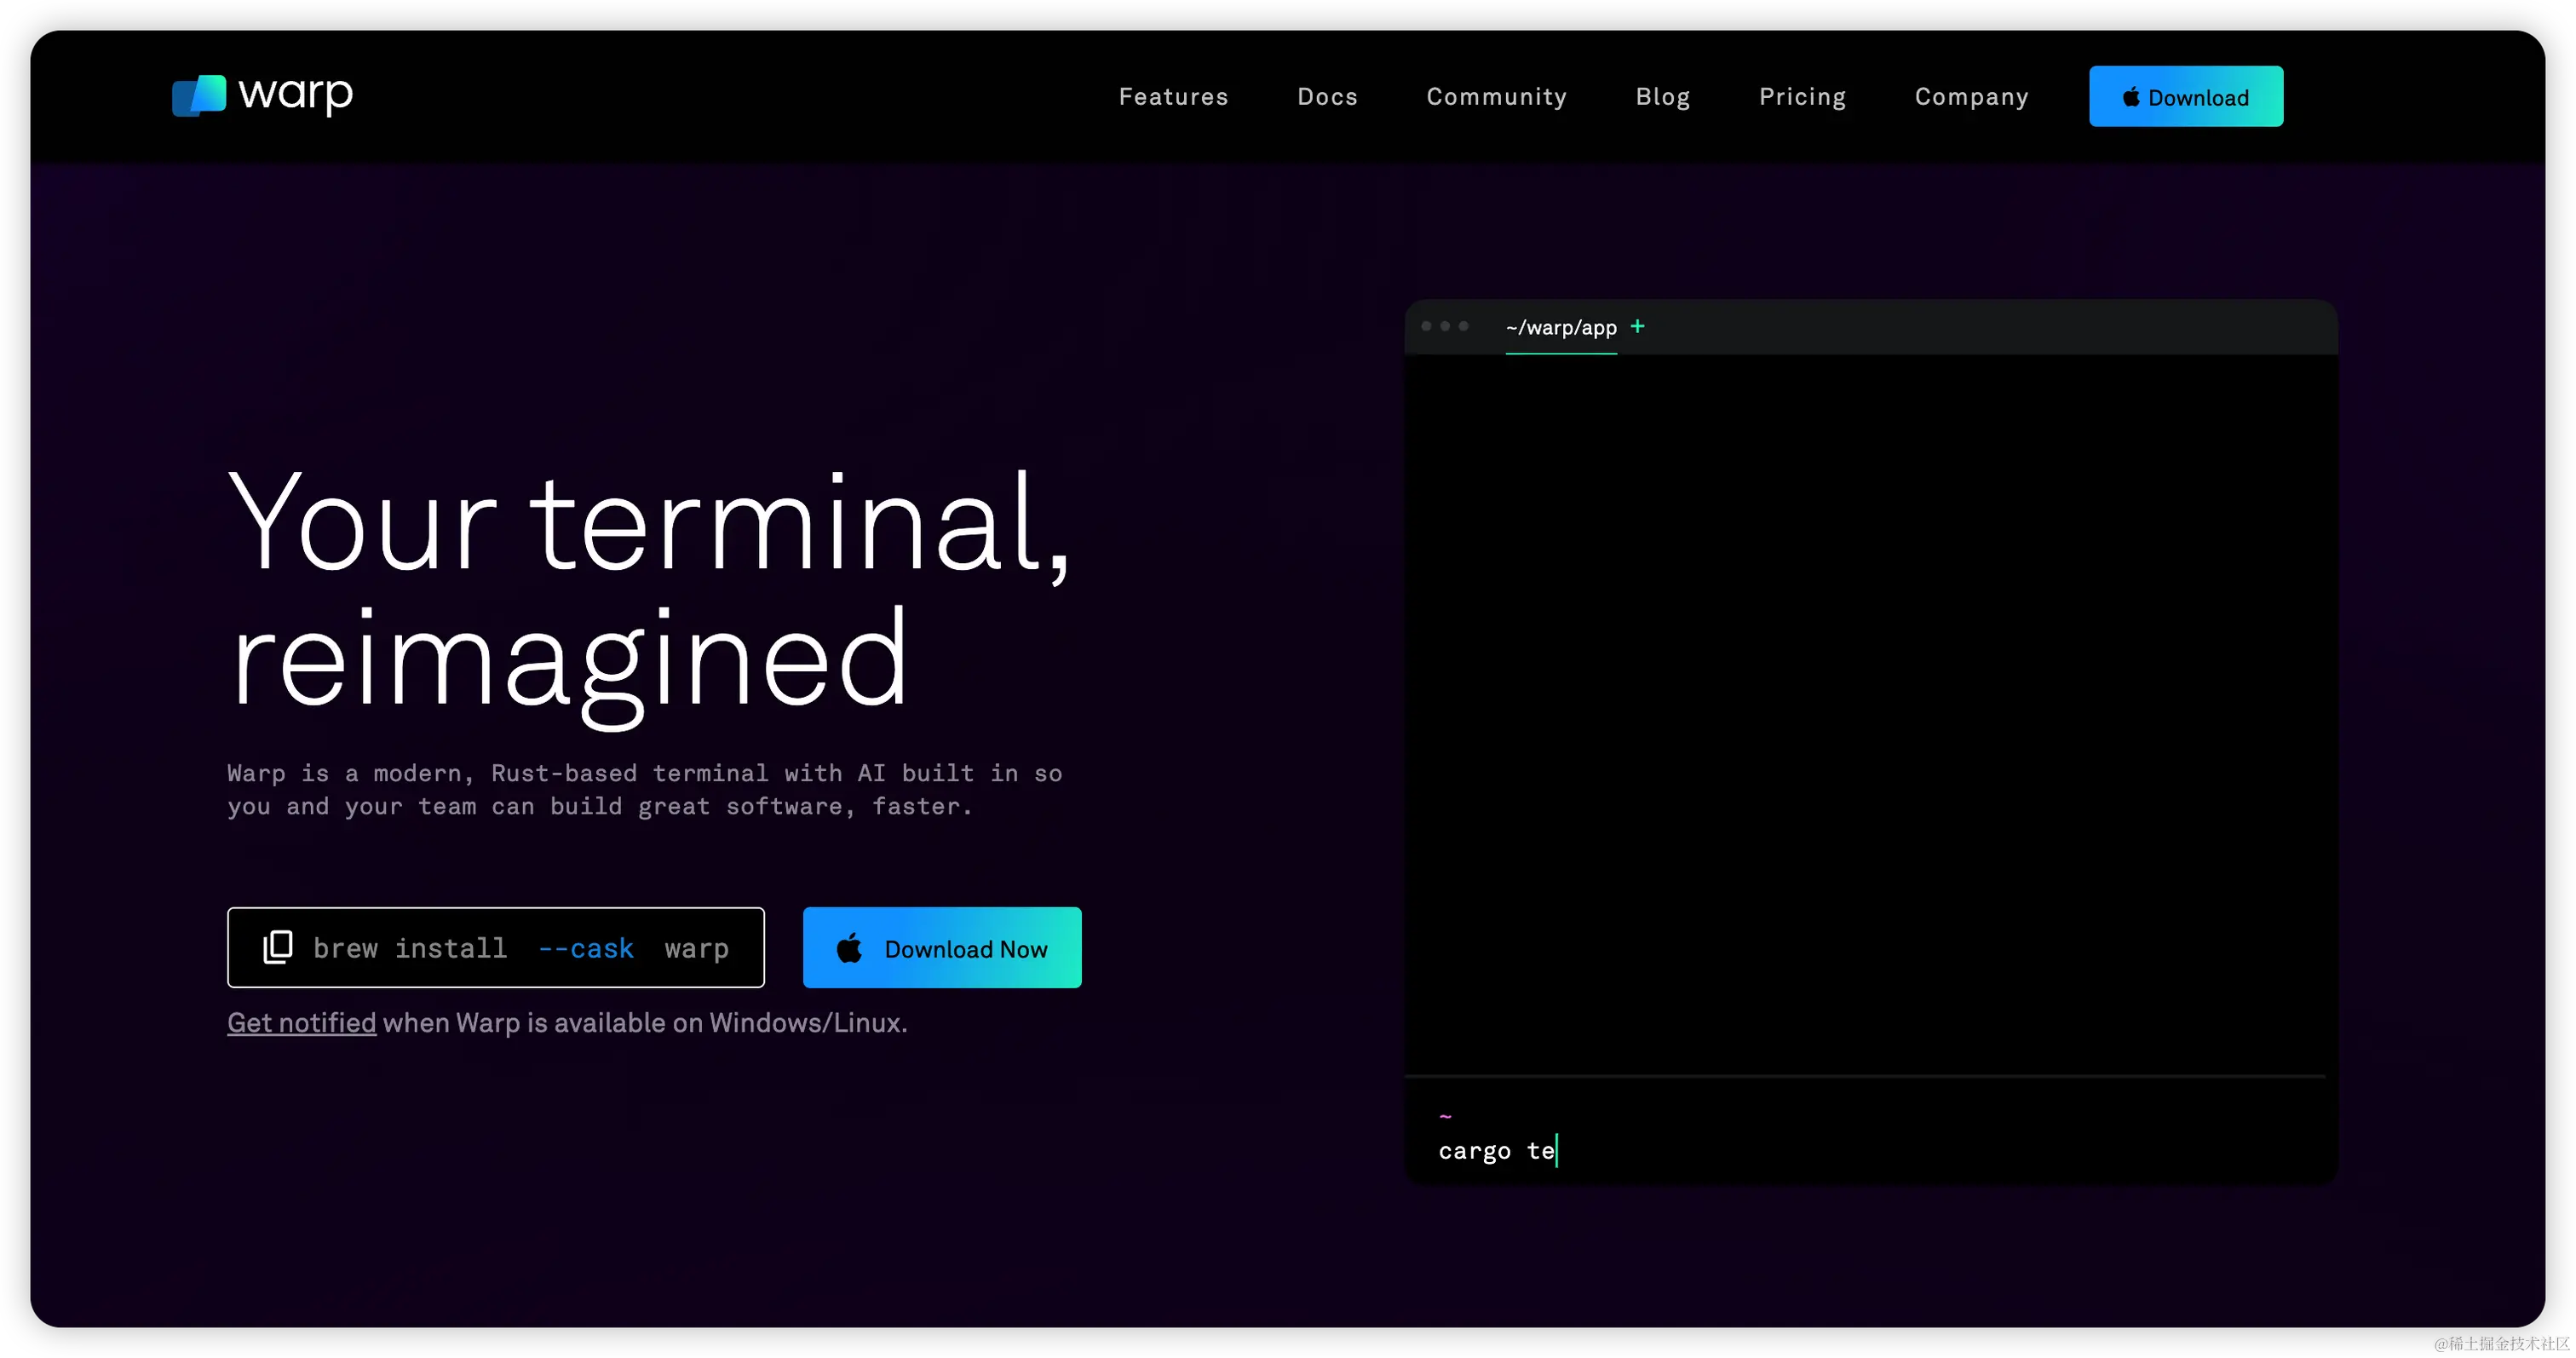Screen dimensions: 2576x1358
Task: Select the ~/warp/app terminal tab
Action: coord(1561,327)
